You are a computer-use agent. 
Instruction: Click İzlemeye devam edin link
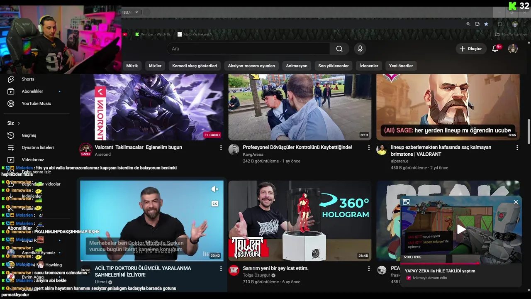tap(430, 278)
